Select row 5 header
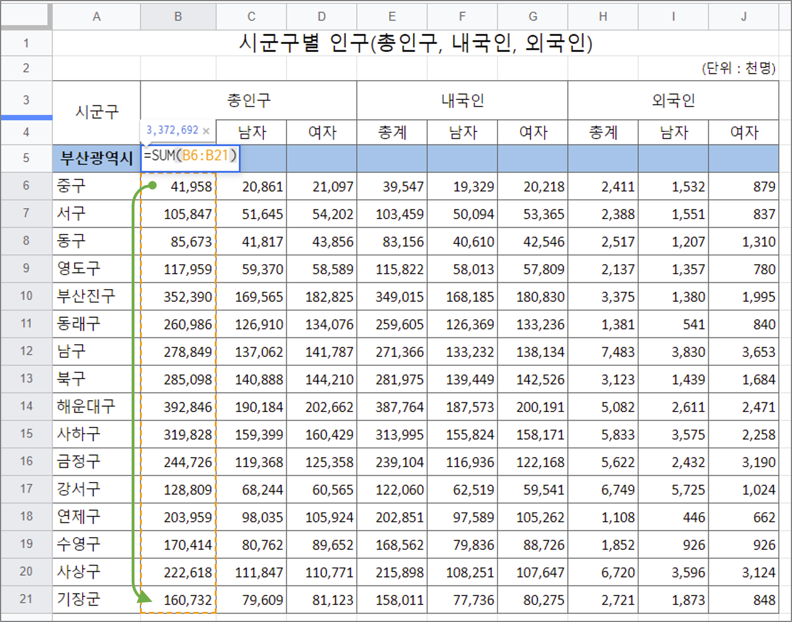This screenshot has height=622, width=792. coord(26,158)
